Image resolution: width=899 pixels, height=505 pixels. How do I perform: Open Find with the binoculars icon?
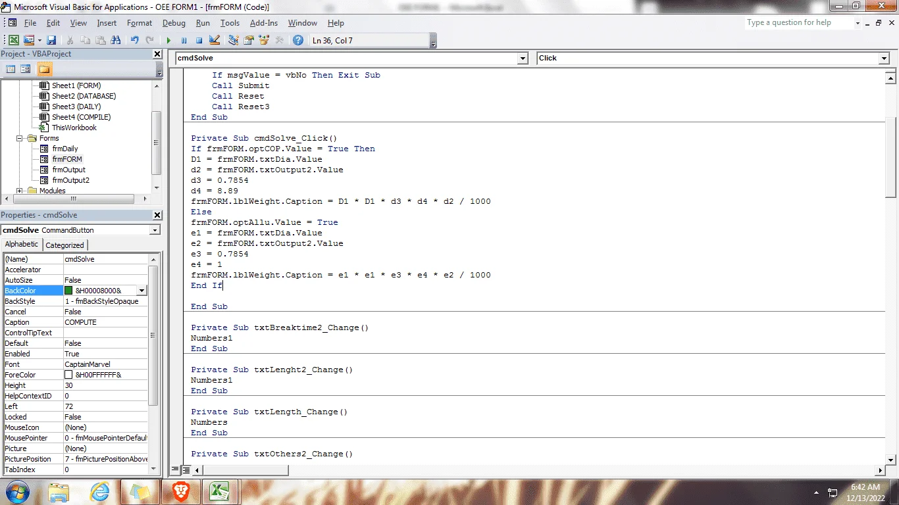116,40
